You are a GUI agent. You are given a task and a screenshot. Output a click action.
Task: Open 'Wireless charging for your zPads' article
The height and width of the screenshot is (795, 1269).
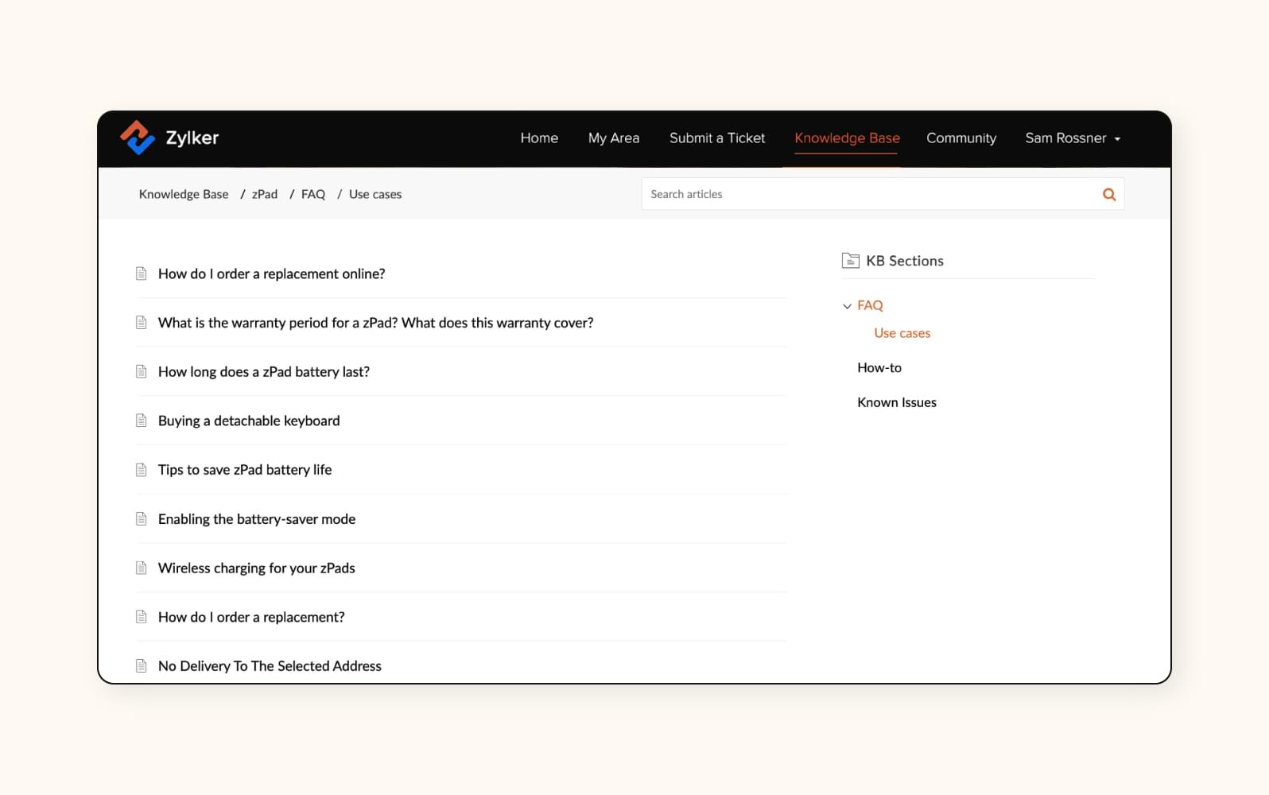click(x=256, y=568)
